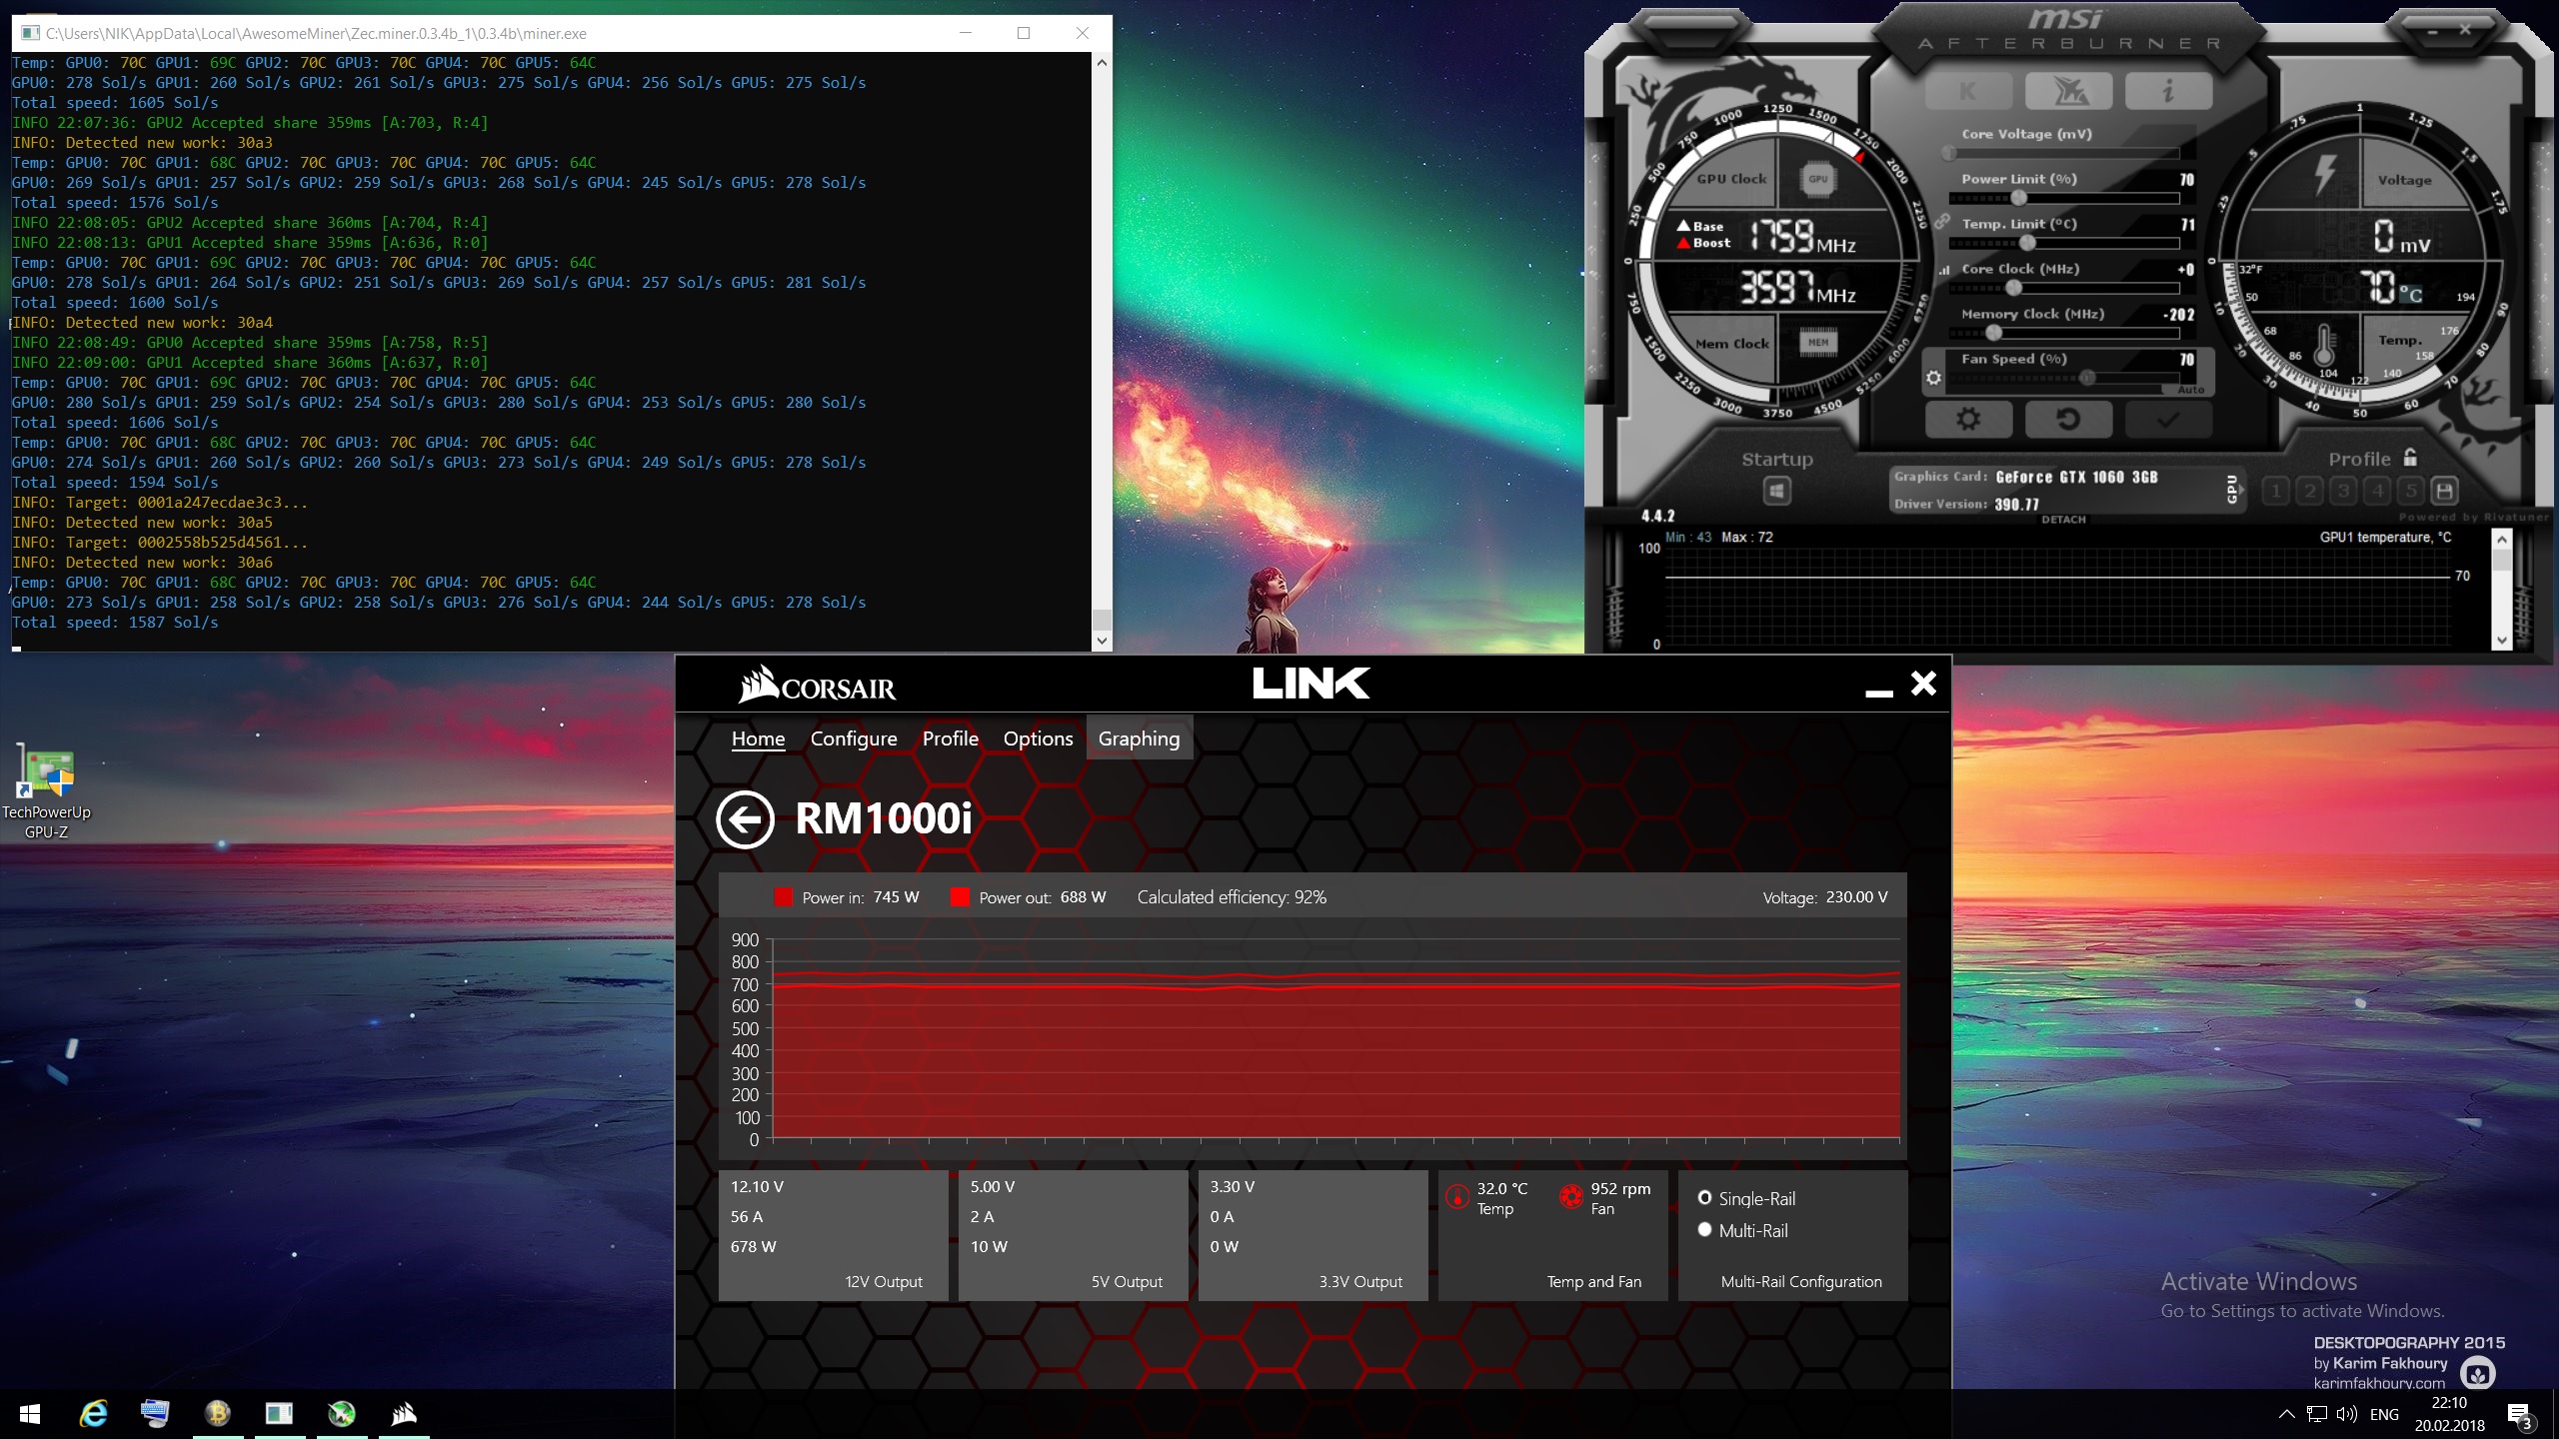
Task: Toggle the Windows startup button in Afterburner
Action: [1776, 491]
